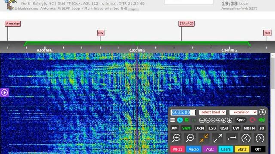
Task: Open the [map] link
Action: pyautogui.click(x=111, y=3)
